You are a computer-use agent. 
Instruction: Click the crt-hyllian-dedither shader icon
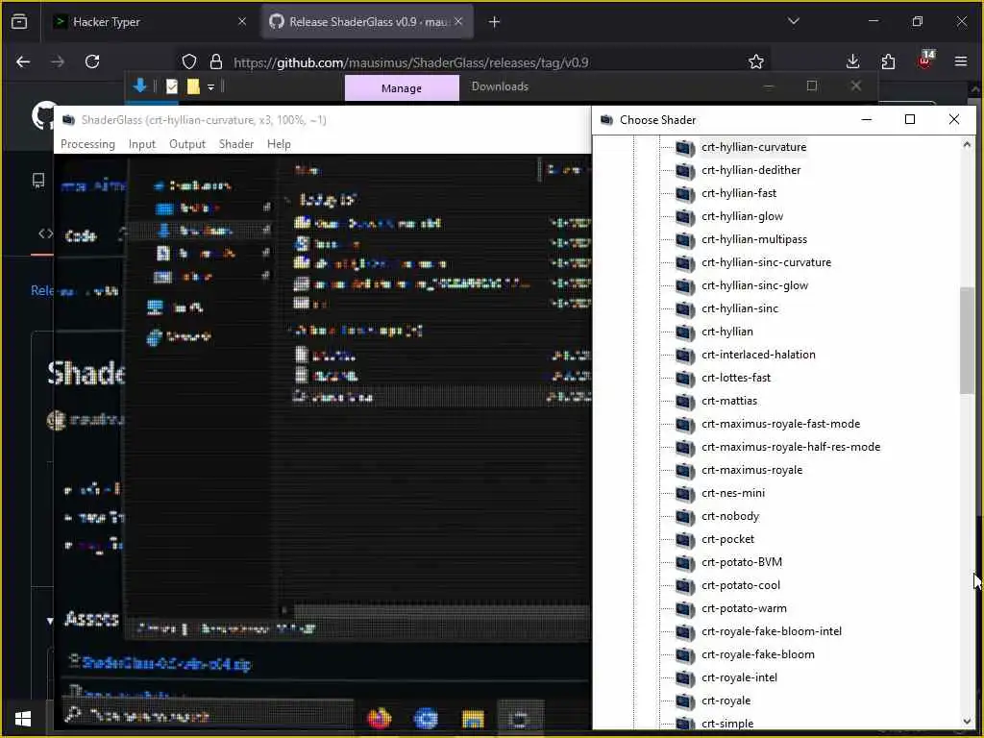pyautogui.click(x=684, y=171)
